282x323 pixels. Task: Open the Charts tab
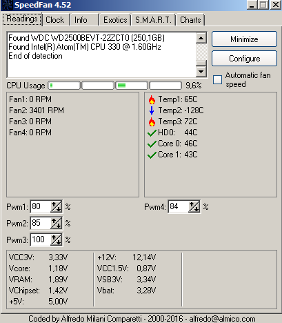pyautogui.click(x=190, y=20)
